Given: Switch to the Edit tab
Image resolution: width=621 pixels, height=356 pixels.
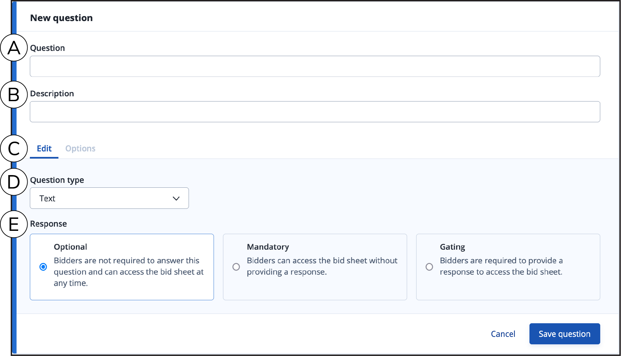Looking at the screenshot, I should pyautogui.click(x=44, y=148).
